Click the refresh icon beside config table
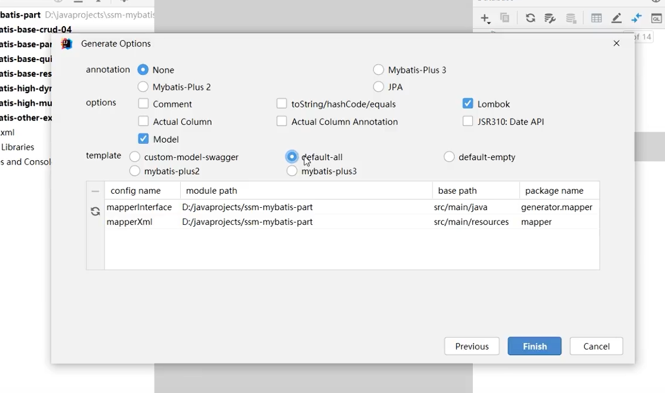Image resolution: width=665 pixels, height=393 pixels. point(95,211)
